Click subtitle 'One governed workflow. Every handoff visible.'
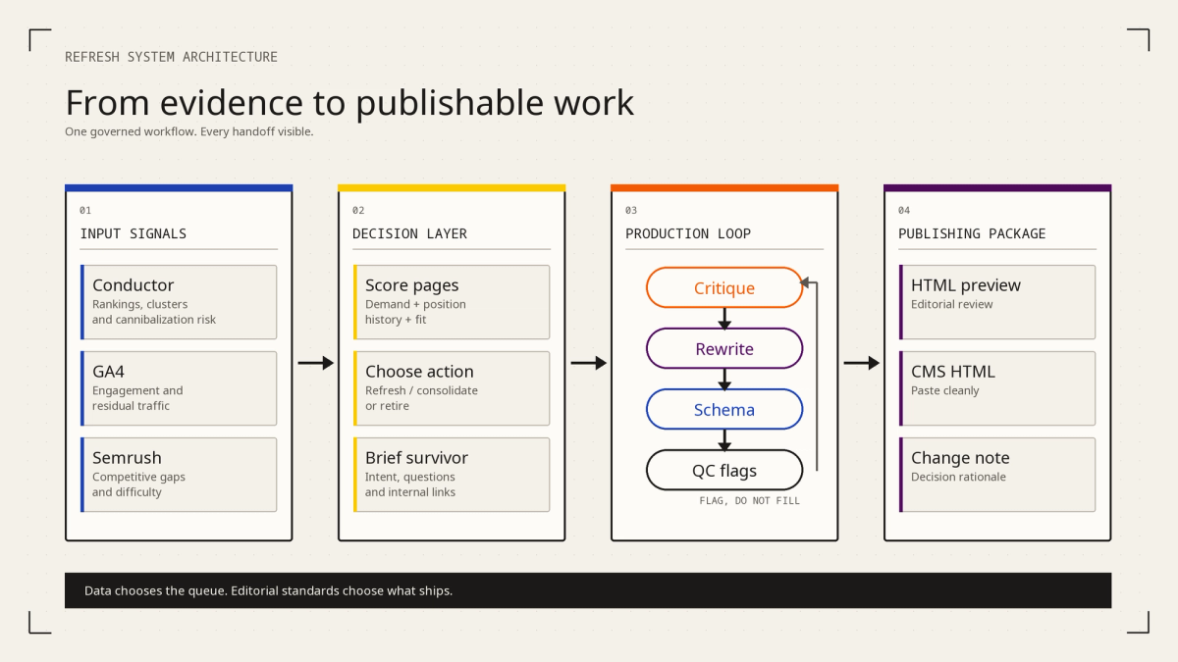Image resolution: width=1178 pixels, height=662 pixels. [189, 131]
